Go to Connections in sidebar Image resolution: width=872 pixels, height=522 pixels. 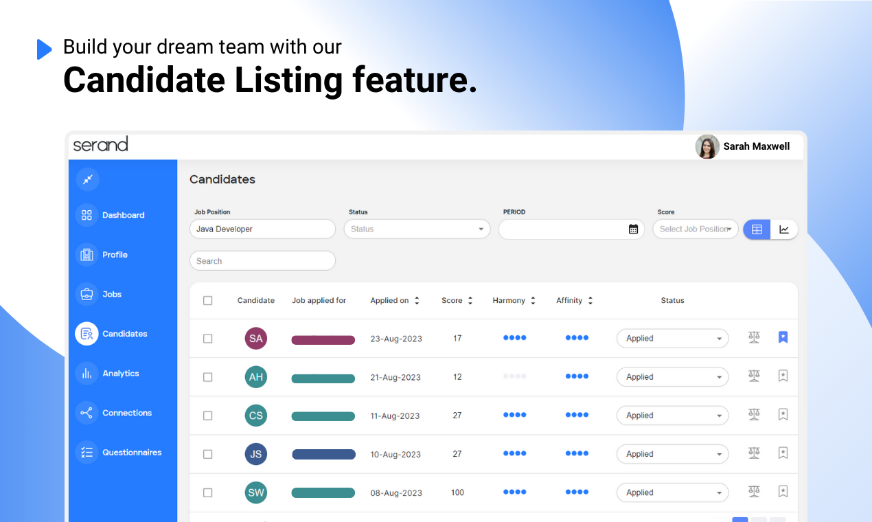[x=127, y=413]
